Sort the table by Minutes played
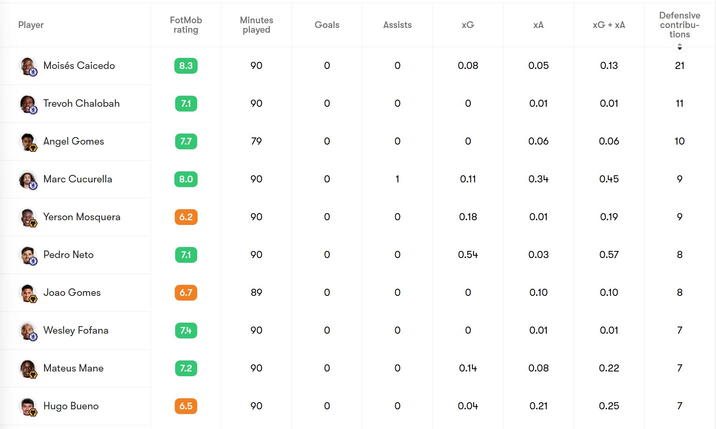 [256, 24]
